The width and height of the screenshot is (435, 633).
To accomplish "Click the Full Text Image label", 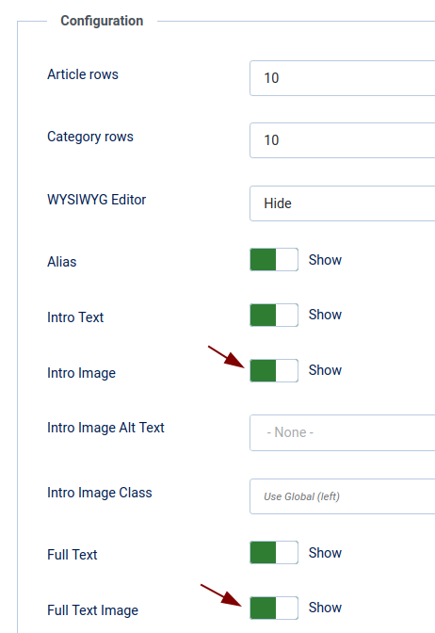I will pos(93,610).
